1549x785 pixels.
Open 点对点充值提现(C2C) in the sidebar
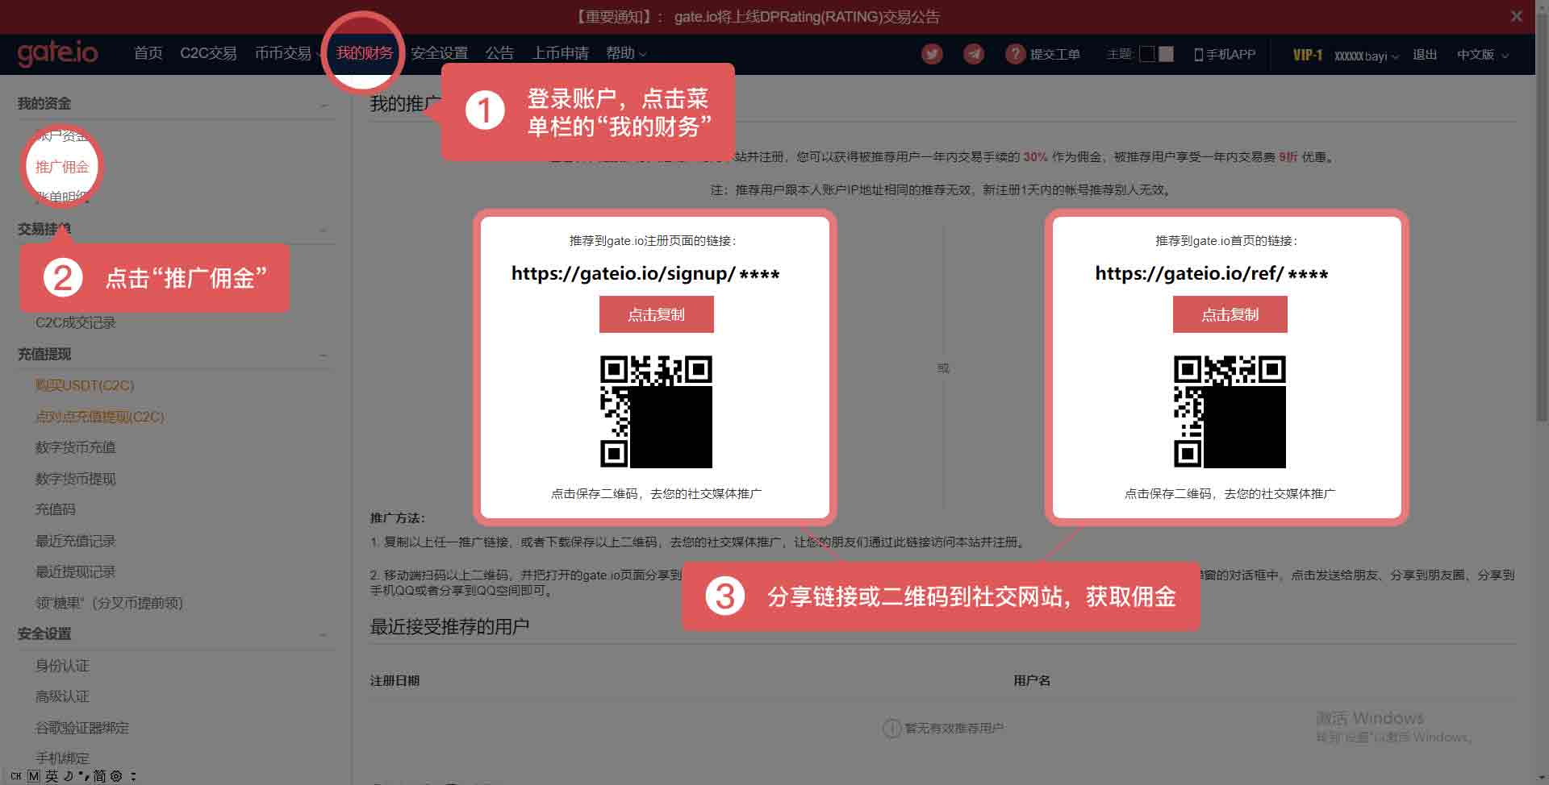(x=100, y=417)
